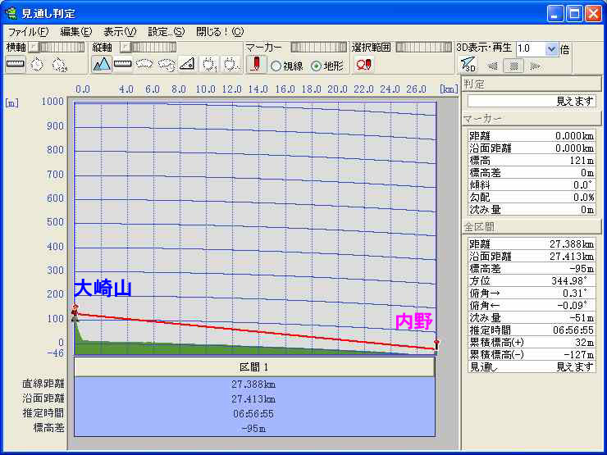Click the 沈み量 -51m row

[532, 317]
